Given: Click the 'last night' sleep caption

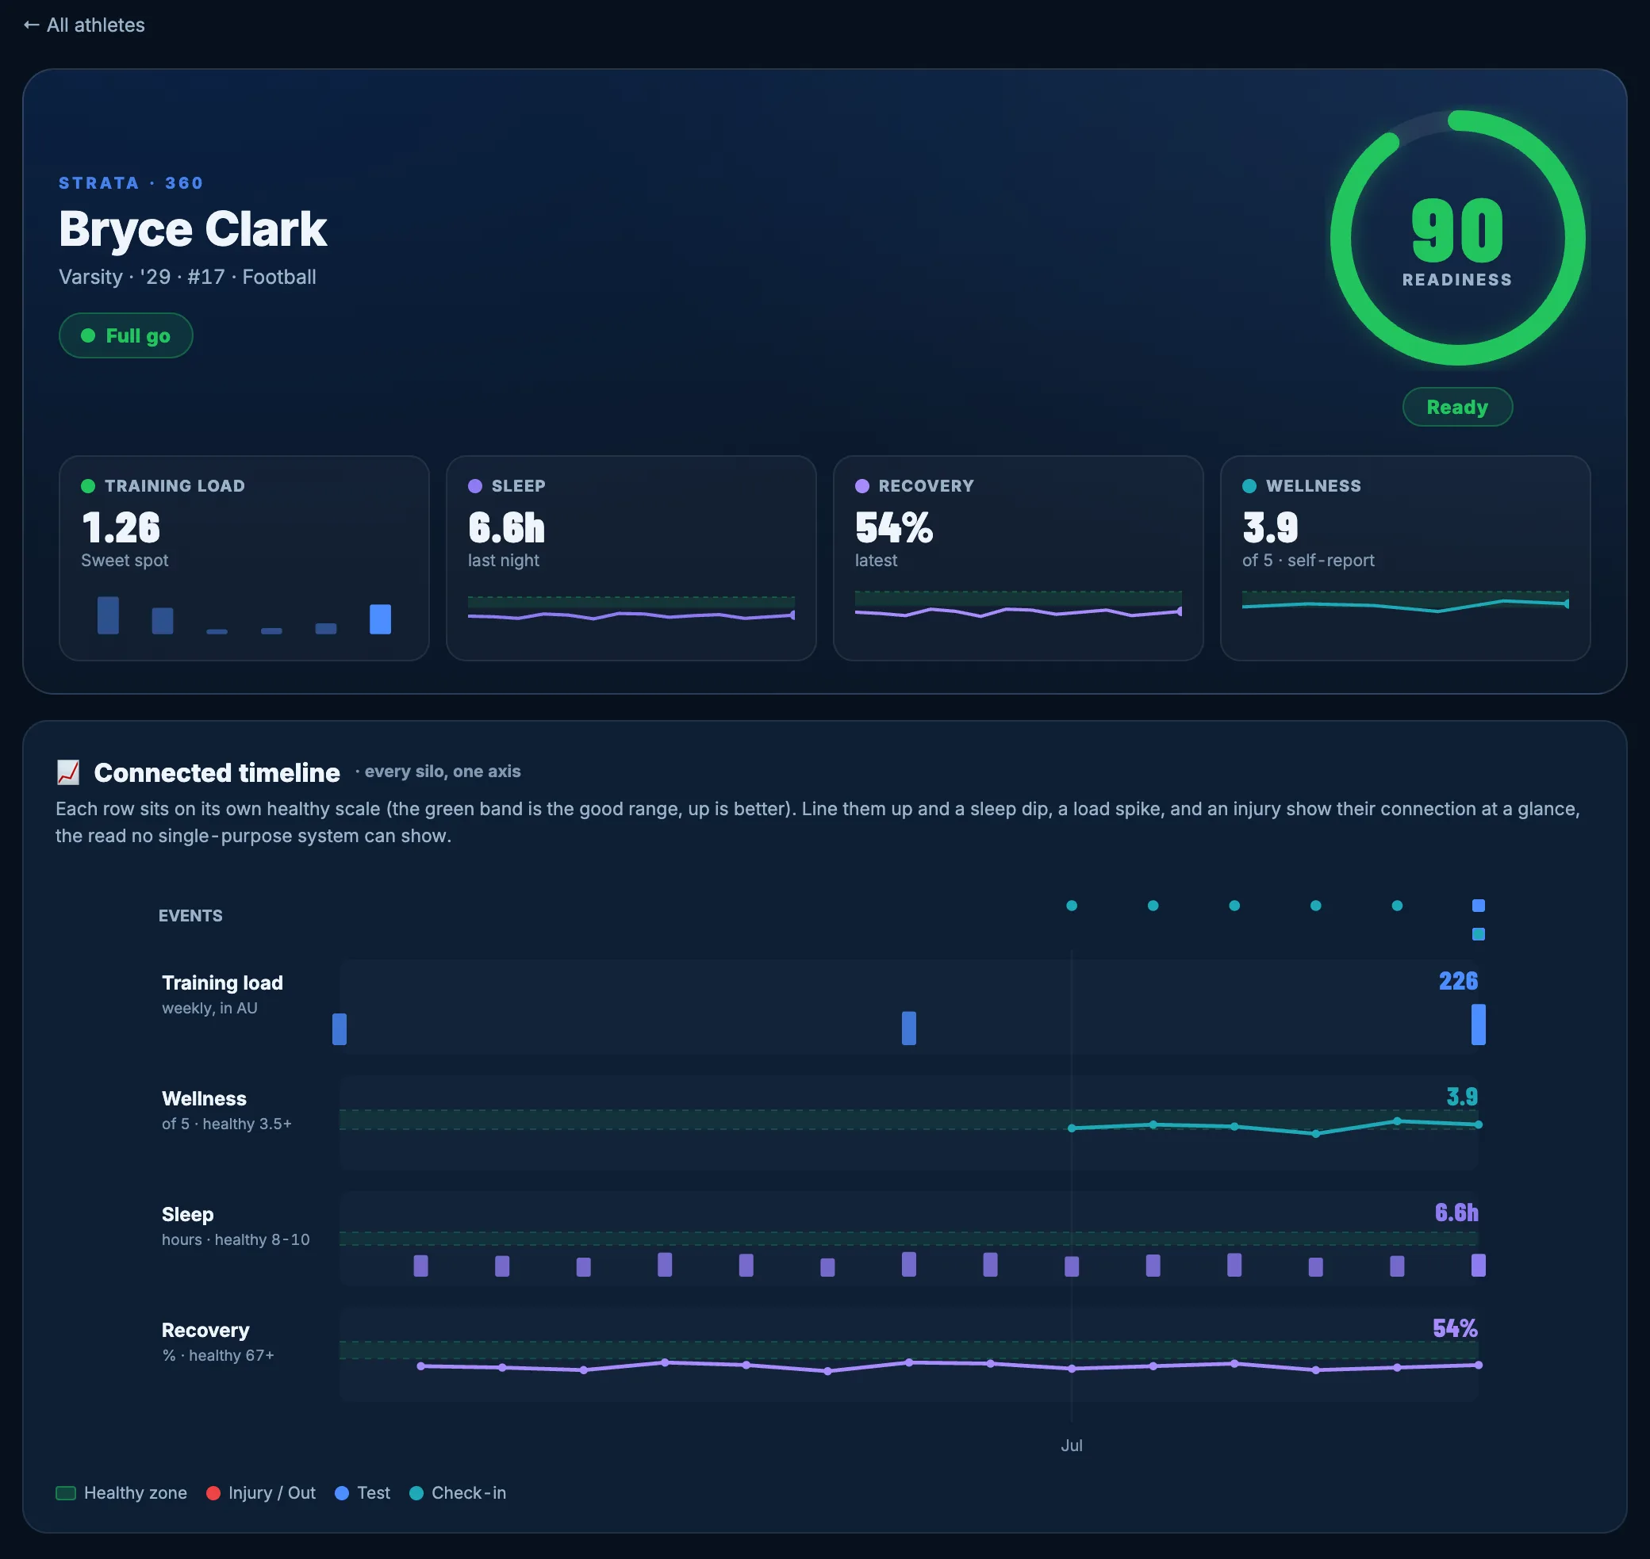Looking at the screenshot, I should point(504,560).
